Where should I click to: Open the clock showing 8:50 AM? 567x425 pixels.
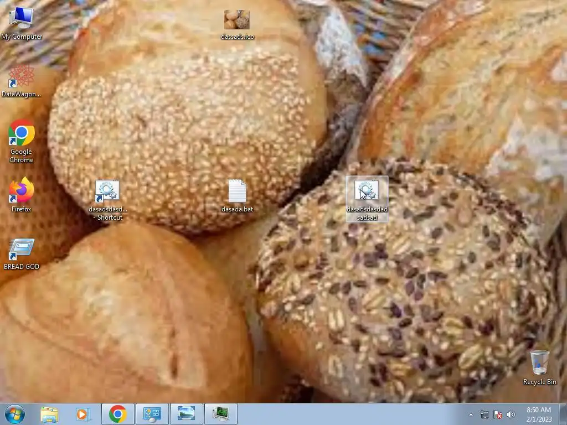point(539,414)
